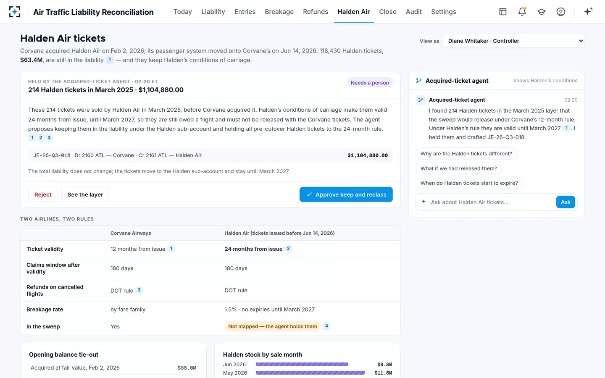
Task: Open the Entries tab
Action: [245, 12]
